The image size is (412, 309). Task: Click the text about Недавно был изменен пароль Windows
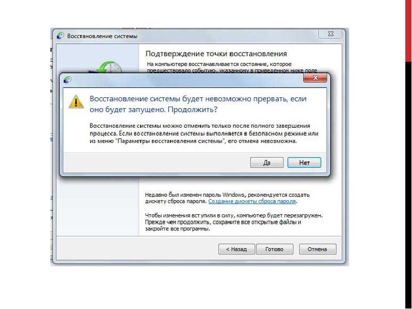click(x=227, y=198)
